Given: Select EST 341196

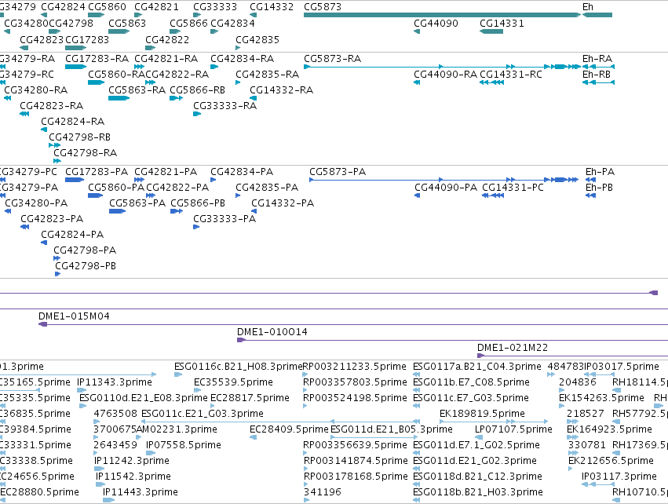Looking at the screenshot, I should tap(306, 501).
